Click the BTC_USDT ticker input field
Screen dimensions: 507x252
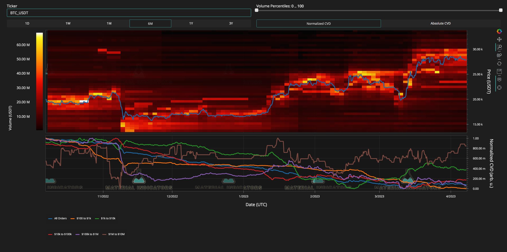coord(129,13)
